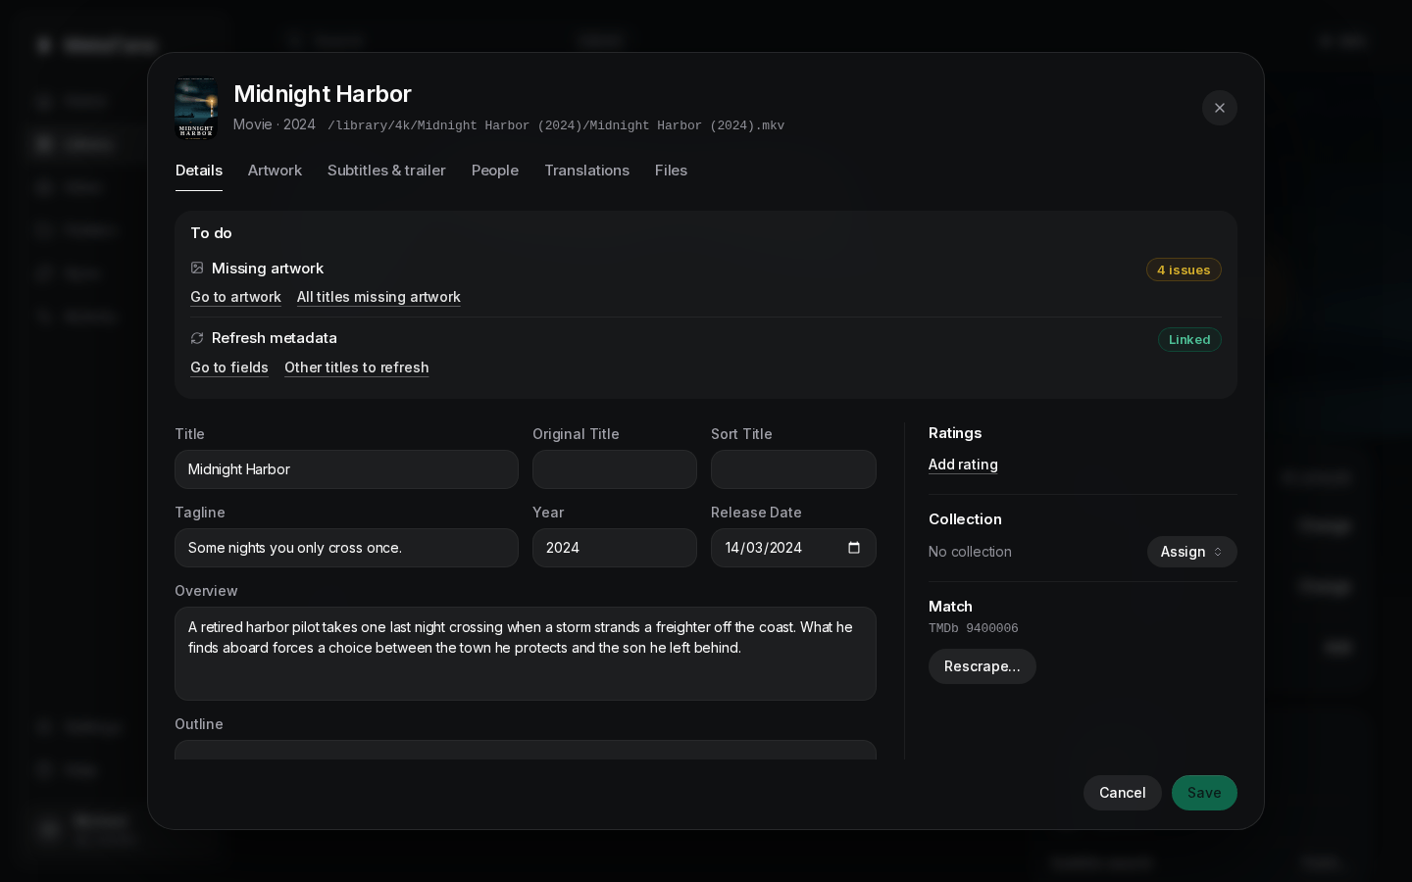The height and width of the screenshot is (882, 1412).
Task: Click the Midnight Harbor dialog heading
Action: 323,94
